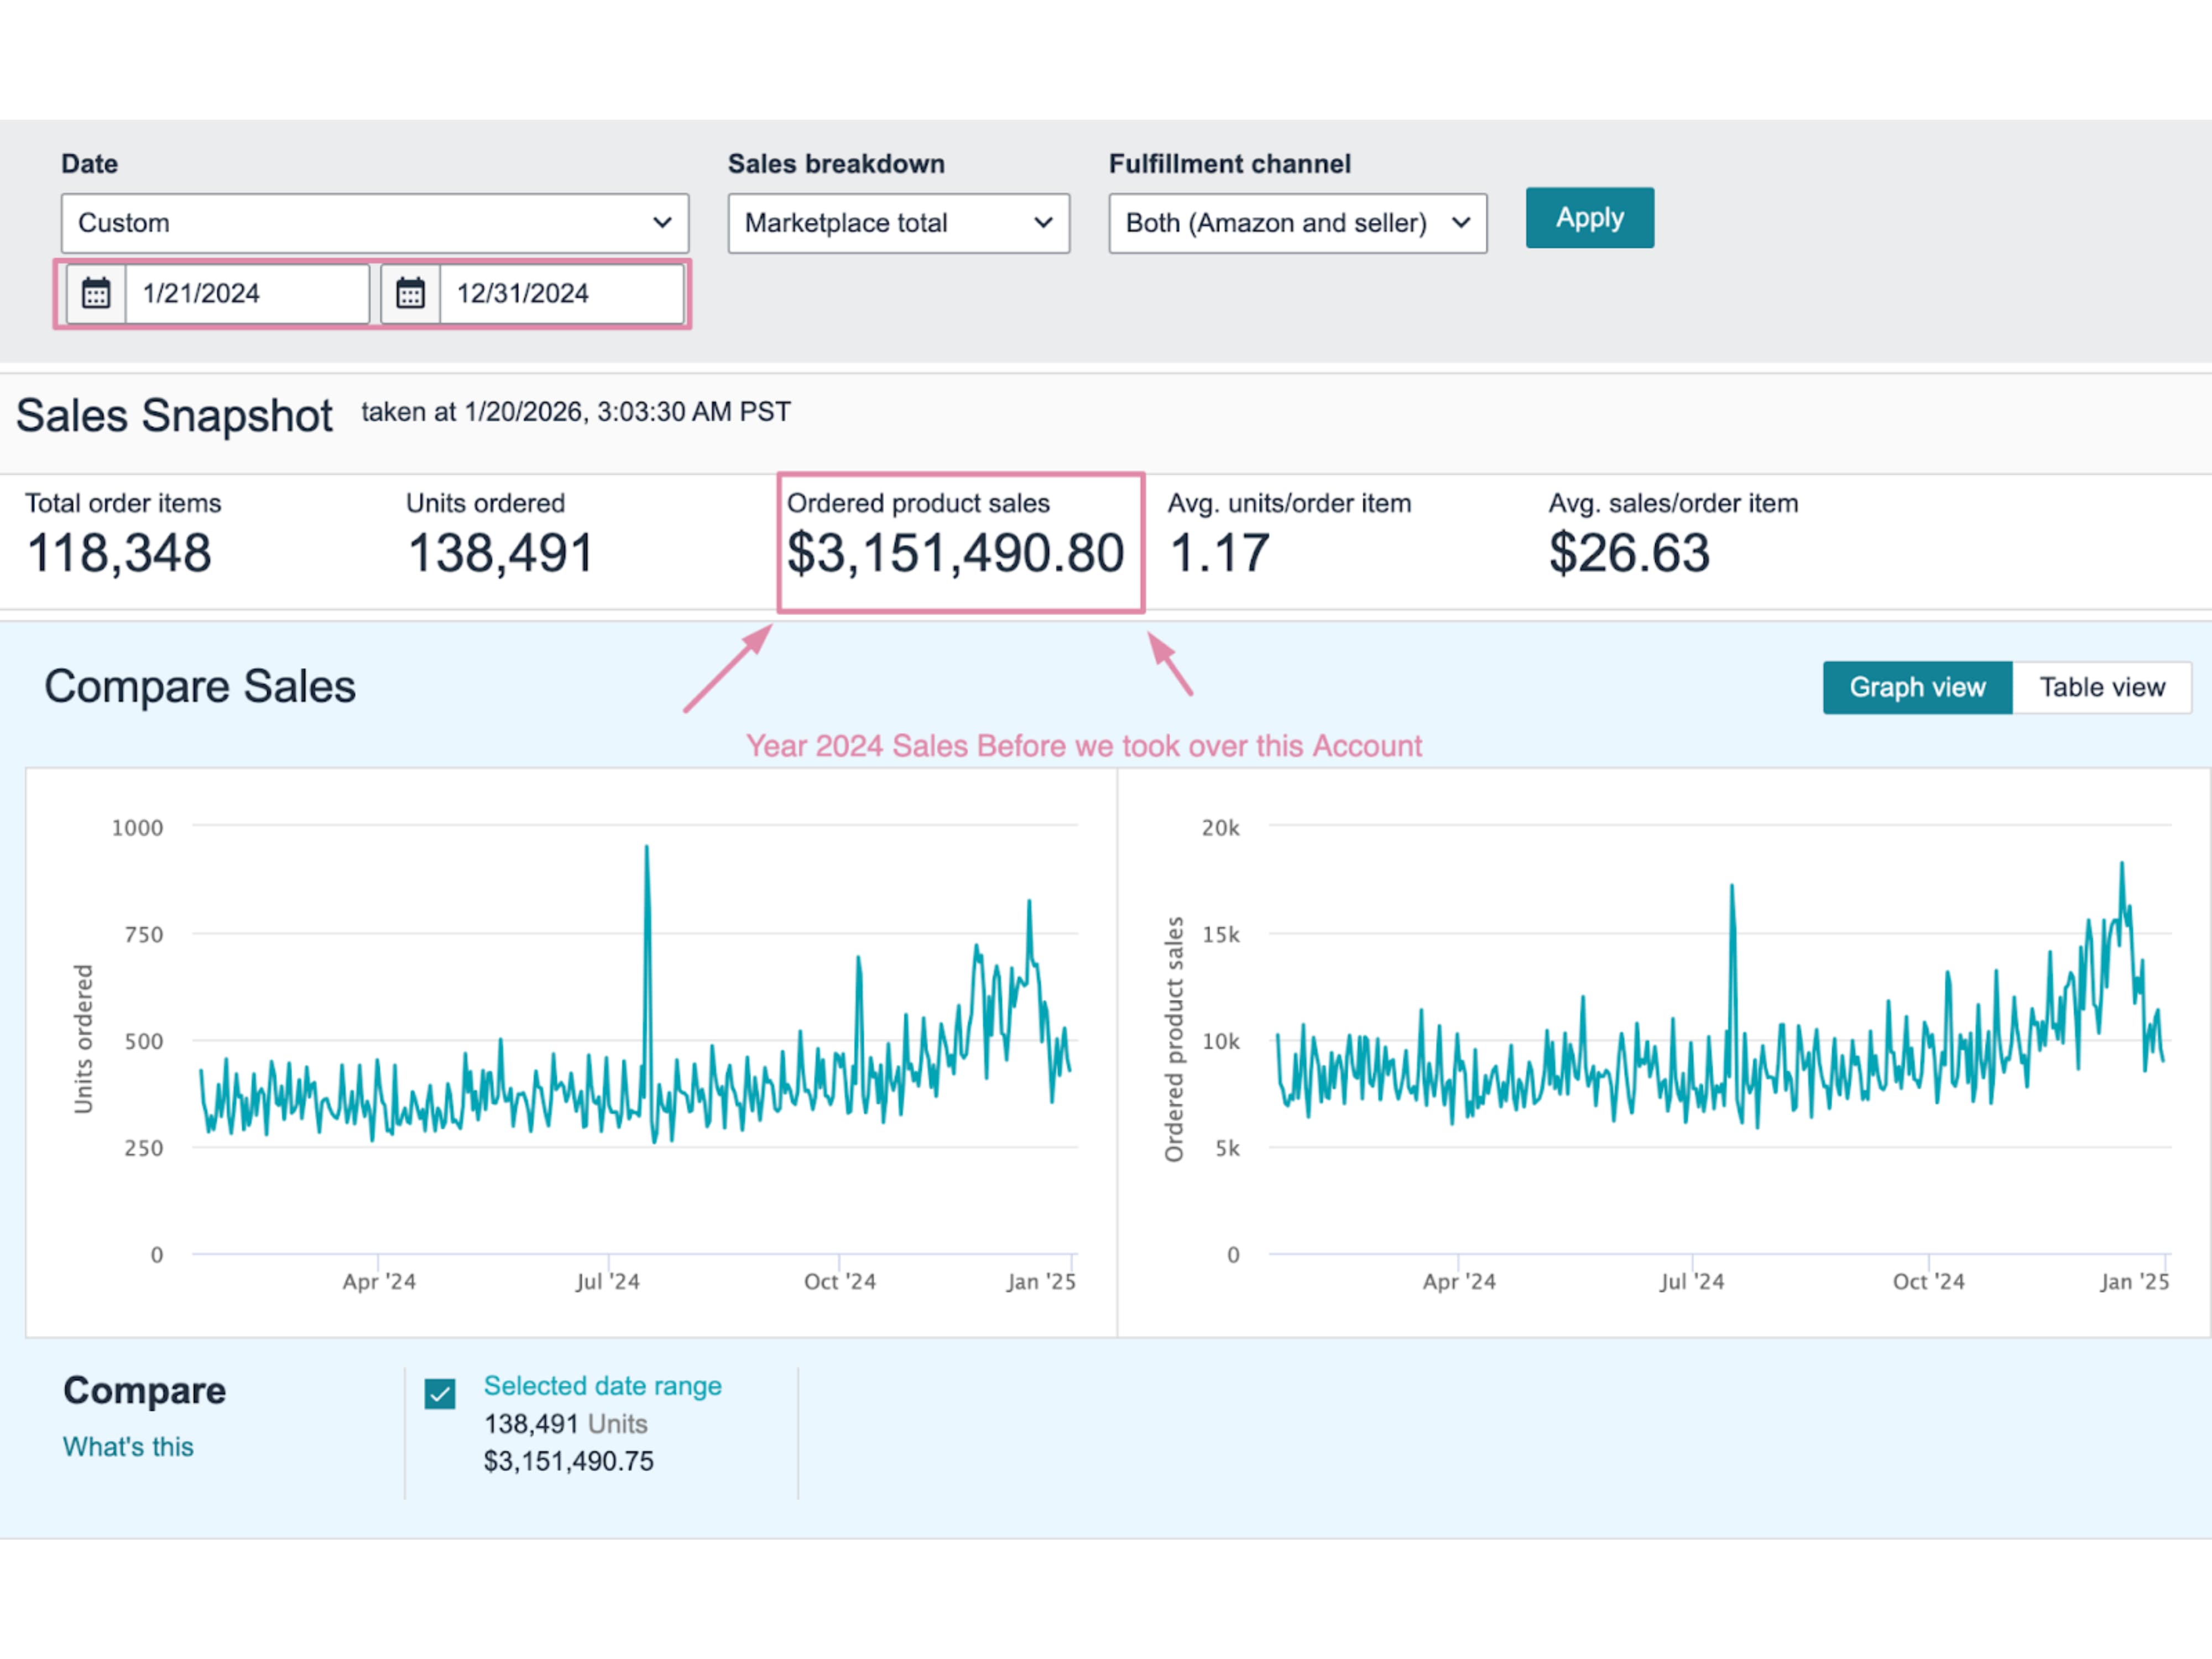Click the Avg. sales/order item value
This screenshot has width=2212, height=1659.
pos(1629,554)
